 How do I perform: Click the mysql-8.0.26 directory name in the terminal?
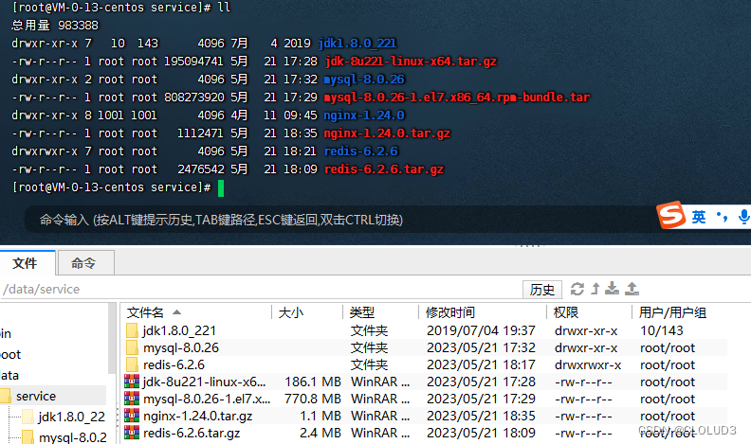tap(364, 80)
